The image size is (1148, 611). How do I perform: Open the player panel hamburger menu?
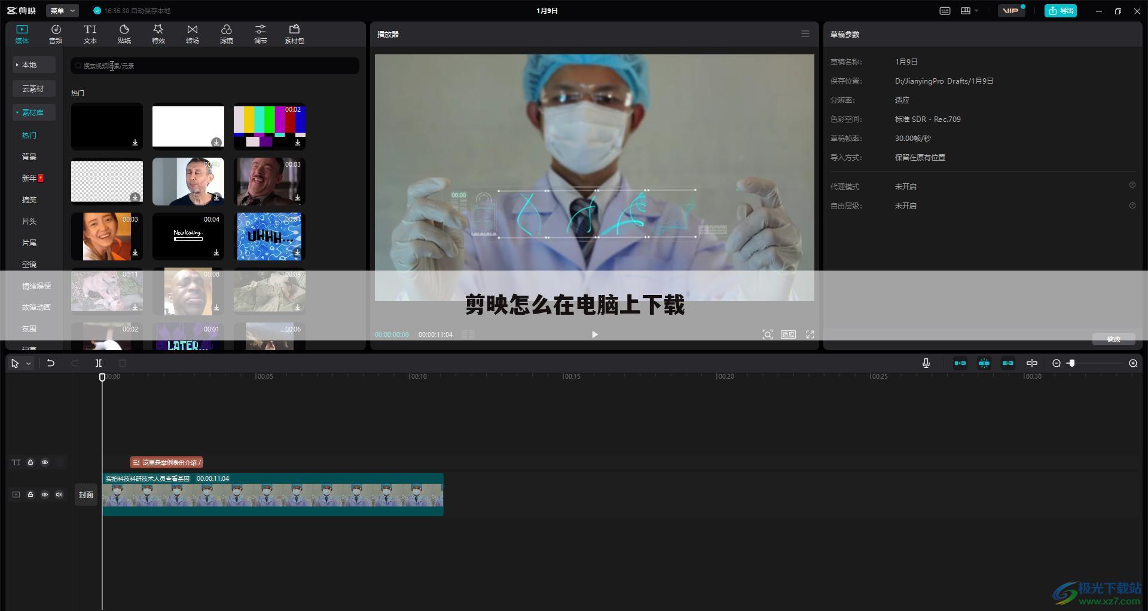point(805,34)
